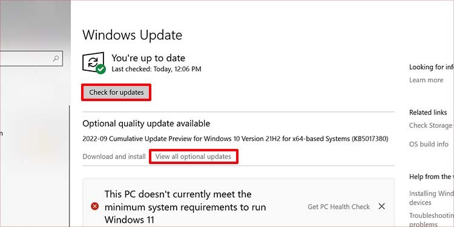The height and width of the screenshot is (227, 454).
Task: Check for updates now
Action: pyautogui.click(x=116, y=93)
